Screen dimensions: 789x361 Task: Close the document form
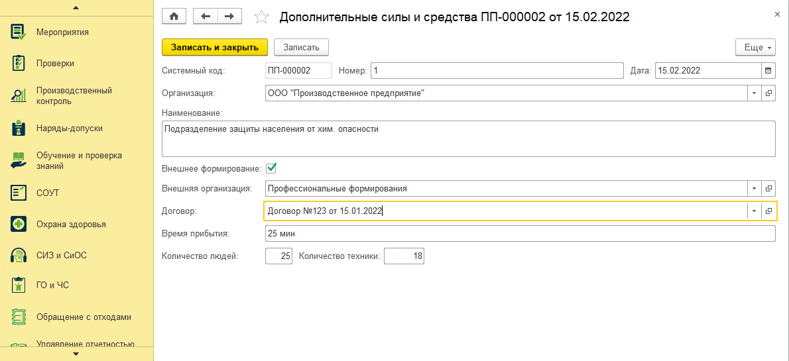tap(777, 15)
